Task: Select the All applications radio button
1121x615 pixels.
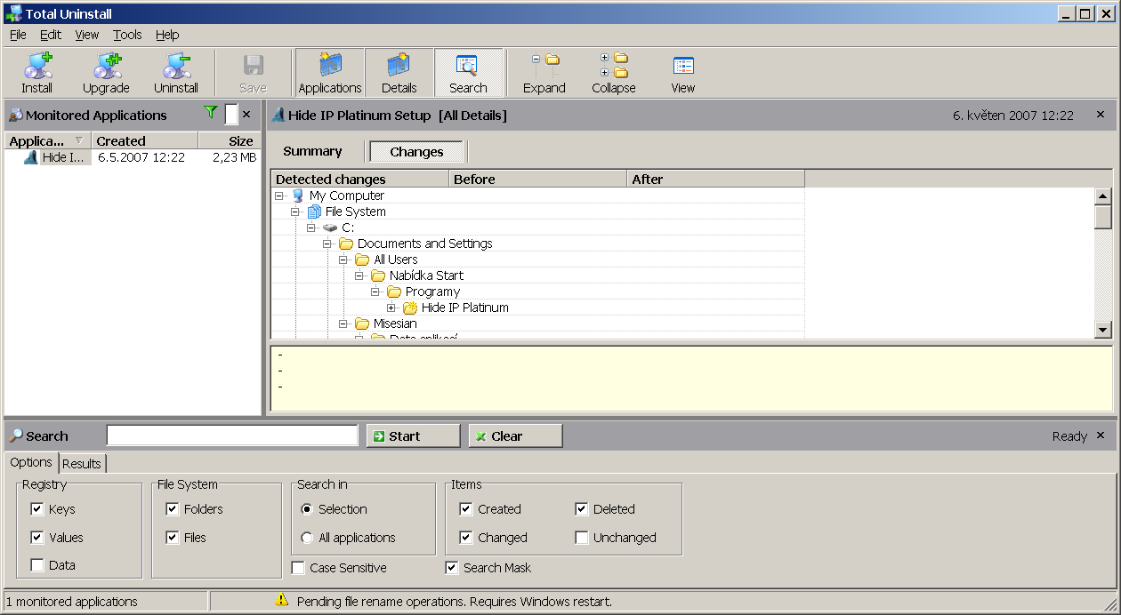Action: point(307,538)
